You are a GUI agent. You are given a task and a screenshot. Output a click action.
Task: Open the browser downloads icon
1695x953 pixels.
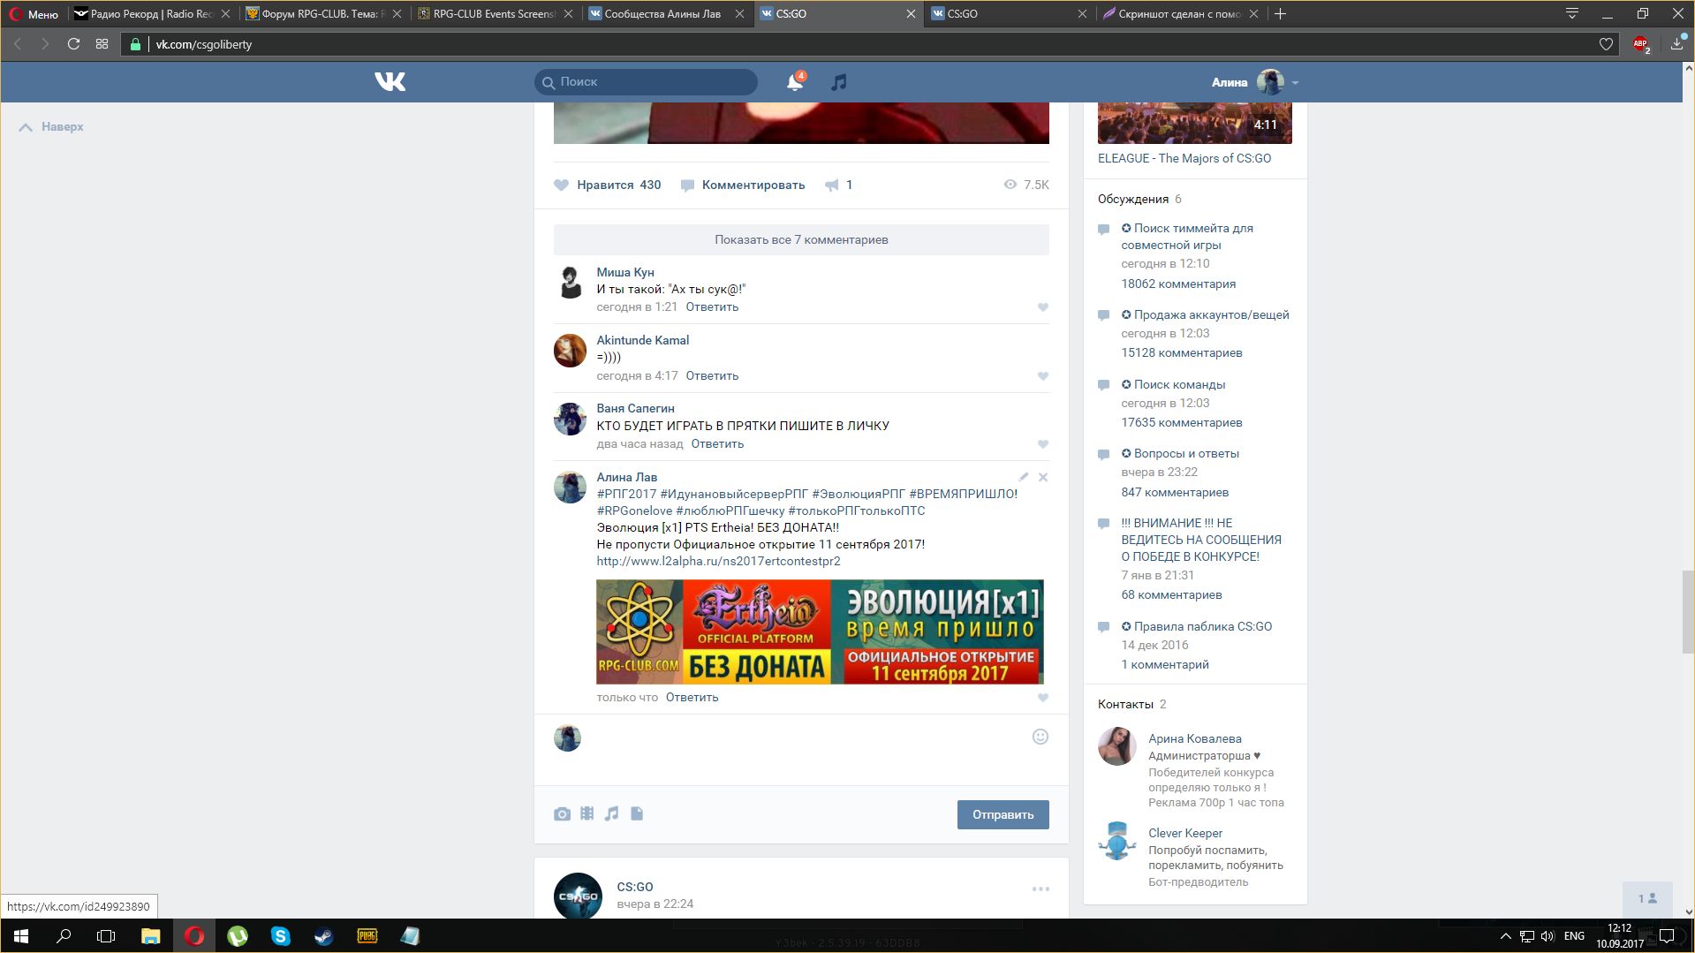pyautogui.click(x=1676, y=44)
